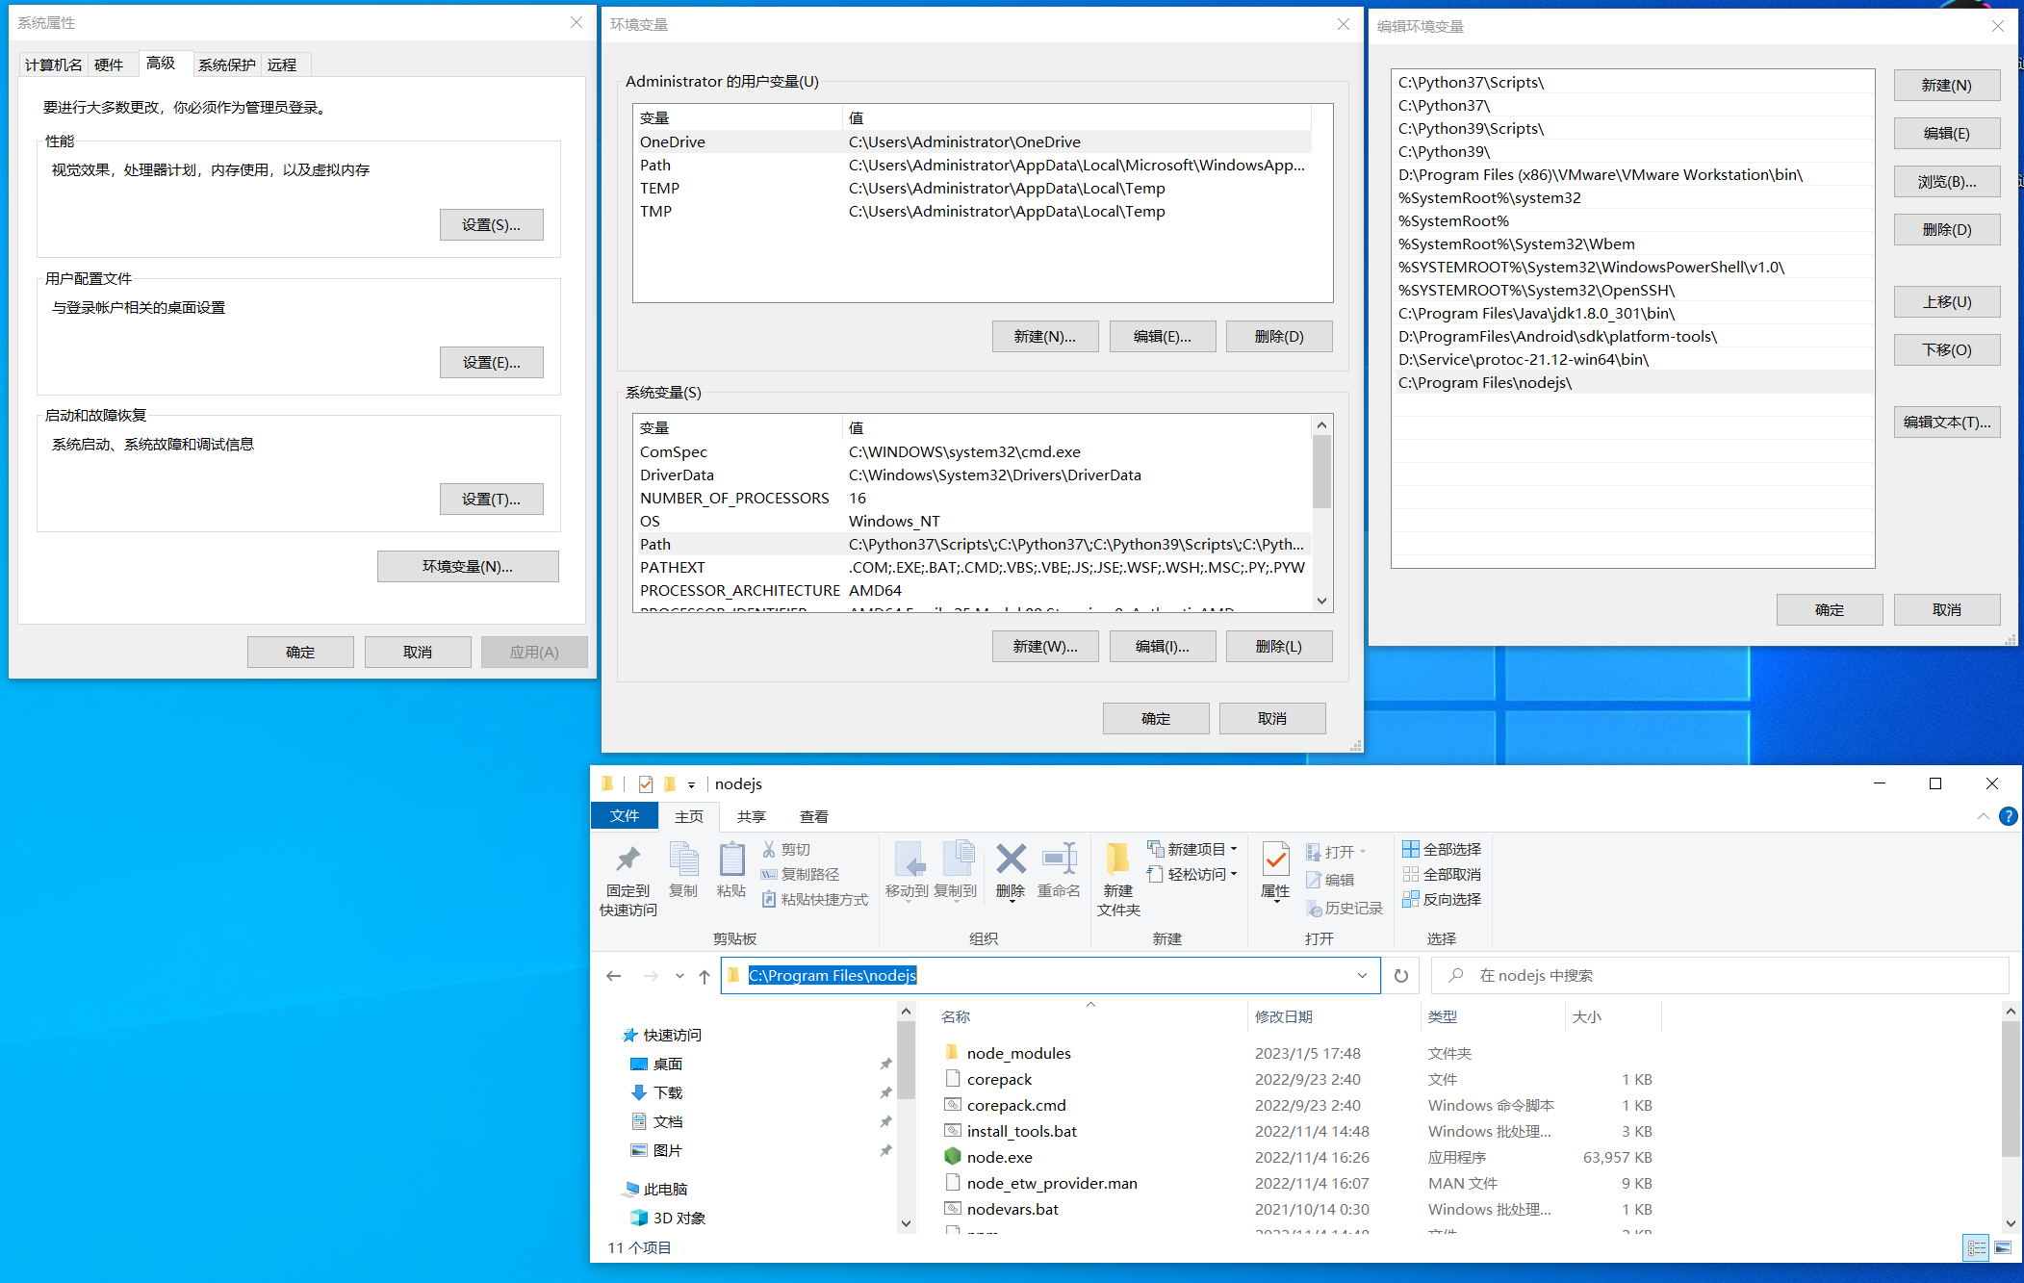
Task: Open the System Protection tab
Action: (x=227, y=64)
